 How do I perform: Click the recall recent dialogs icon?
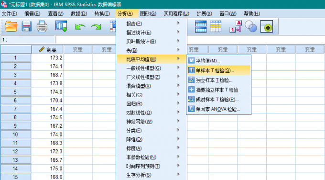(x=61, y=26)
